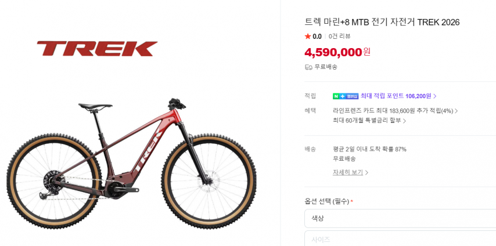Open the 사이즈 option dropdown

400,238
